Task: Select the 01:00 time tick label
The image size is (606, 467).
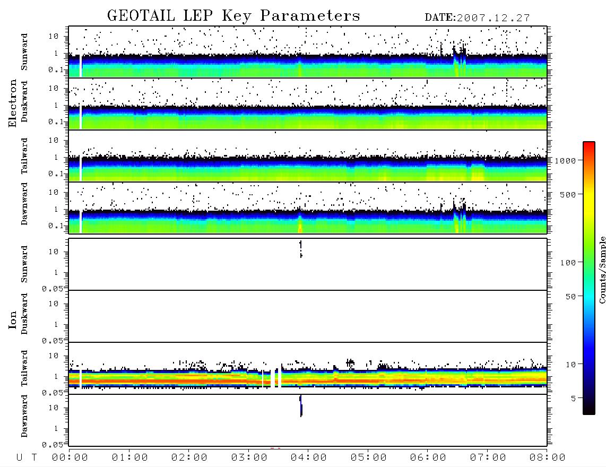Action: 130,458
